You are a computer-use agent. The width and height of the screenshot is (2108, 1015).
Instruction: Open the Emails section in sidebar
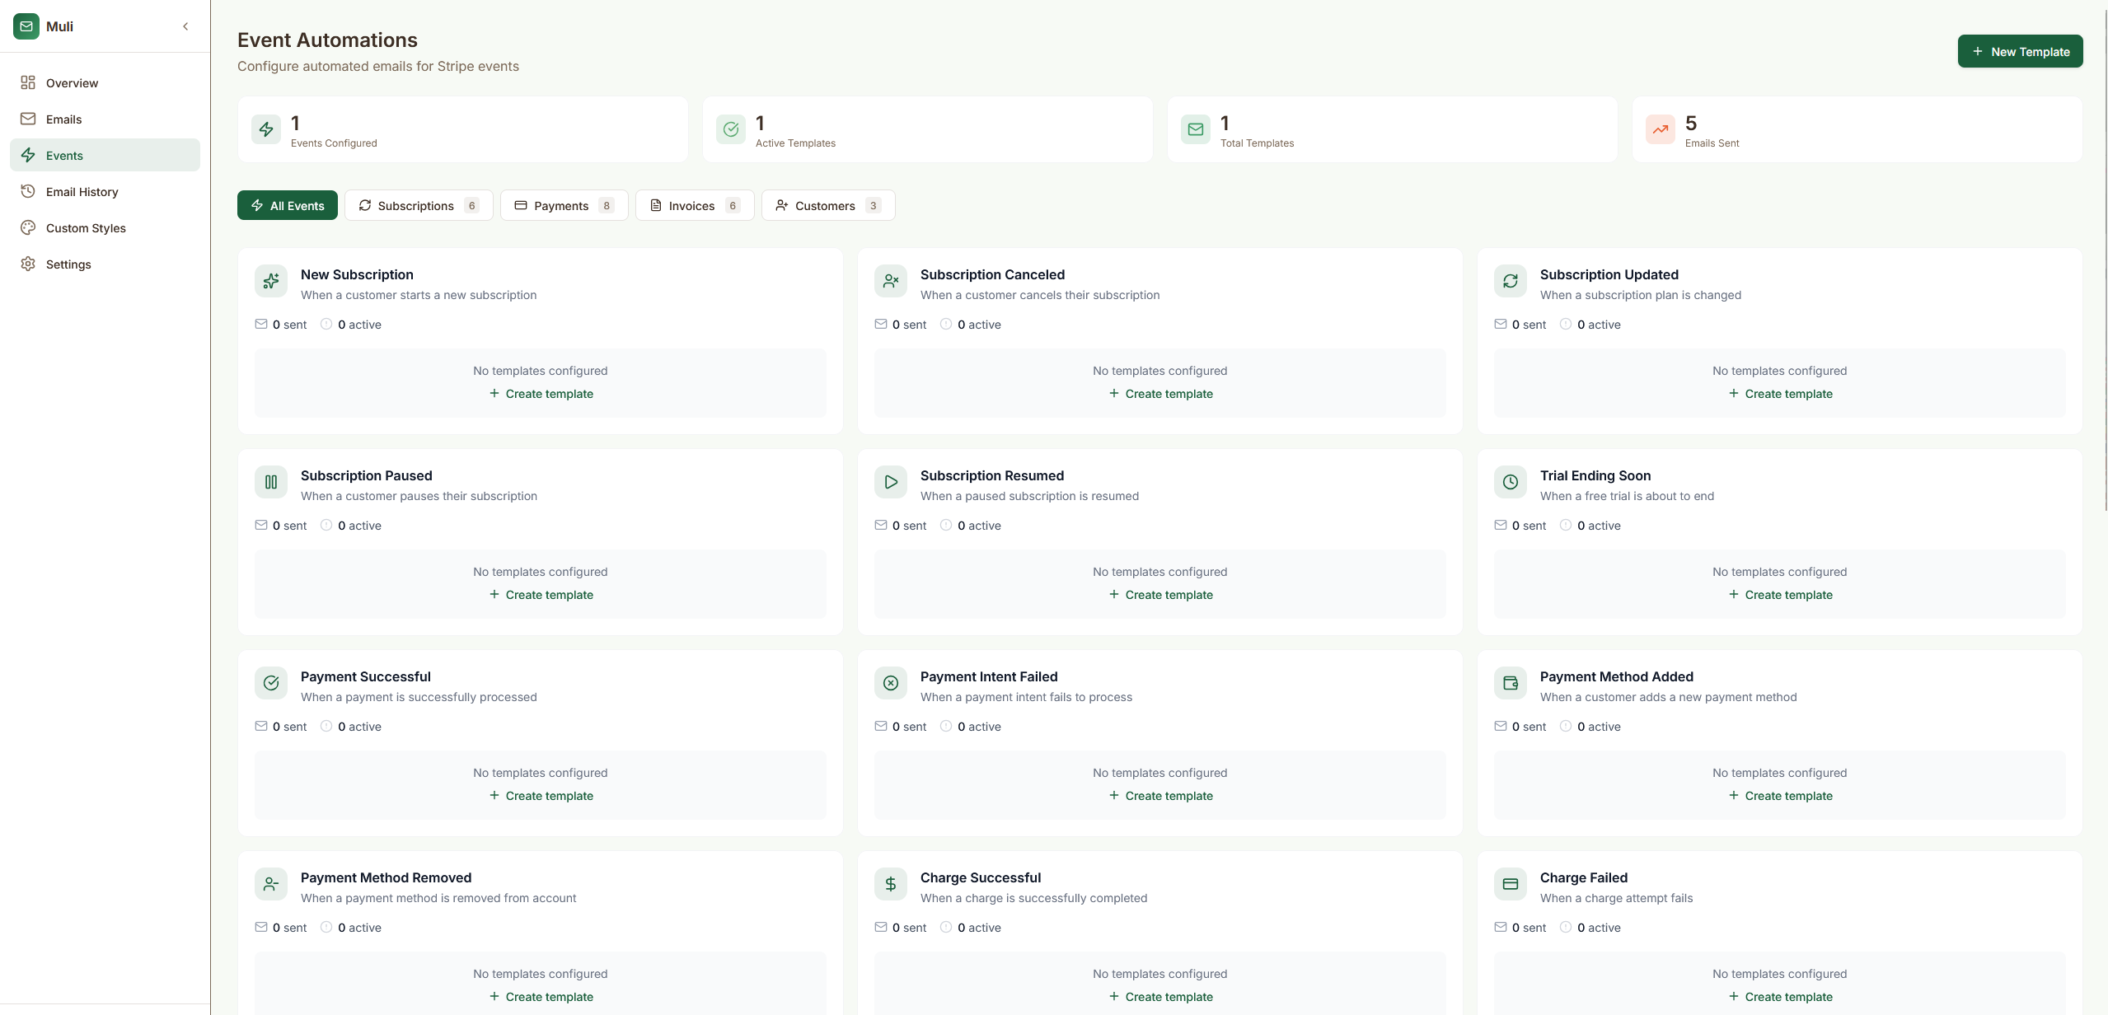pos(63,119)
